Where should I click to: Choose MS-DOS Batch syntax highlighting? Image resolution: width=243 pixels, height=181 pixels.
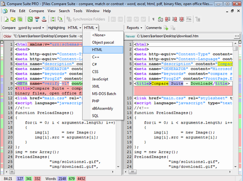(x=103, y=94)
